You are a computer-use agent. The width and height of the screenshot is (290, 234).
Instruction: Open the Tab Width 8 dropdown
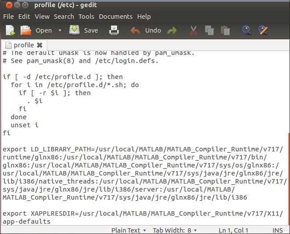[x=175, y=230]
